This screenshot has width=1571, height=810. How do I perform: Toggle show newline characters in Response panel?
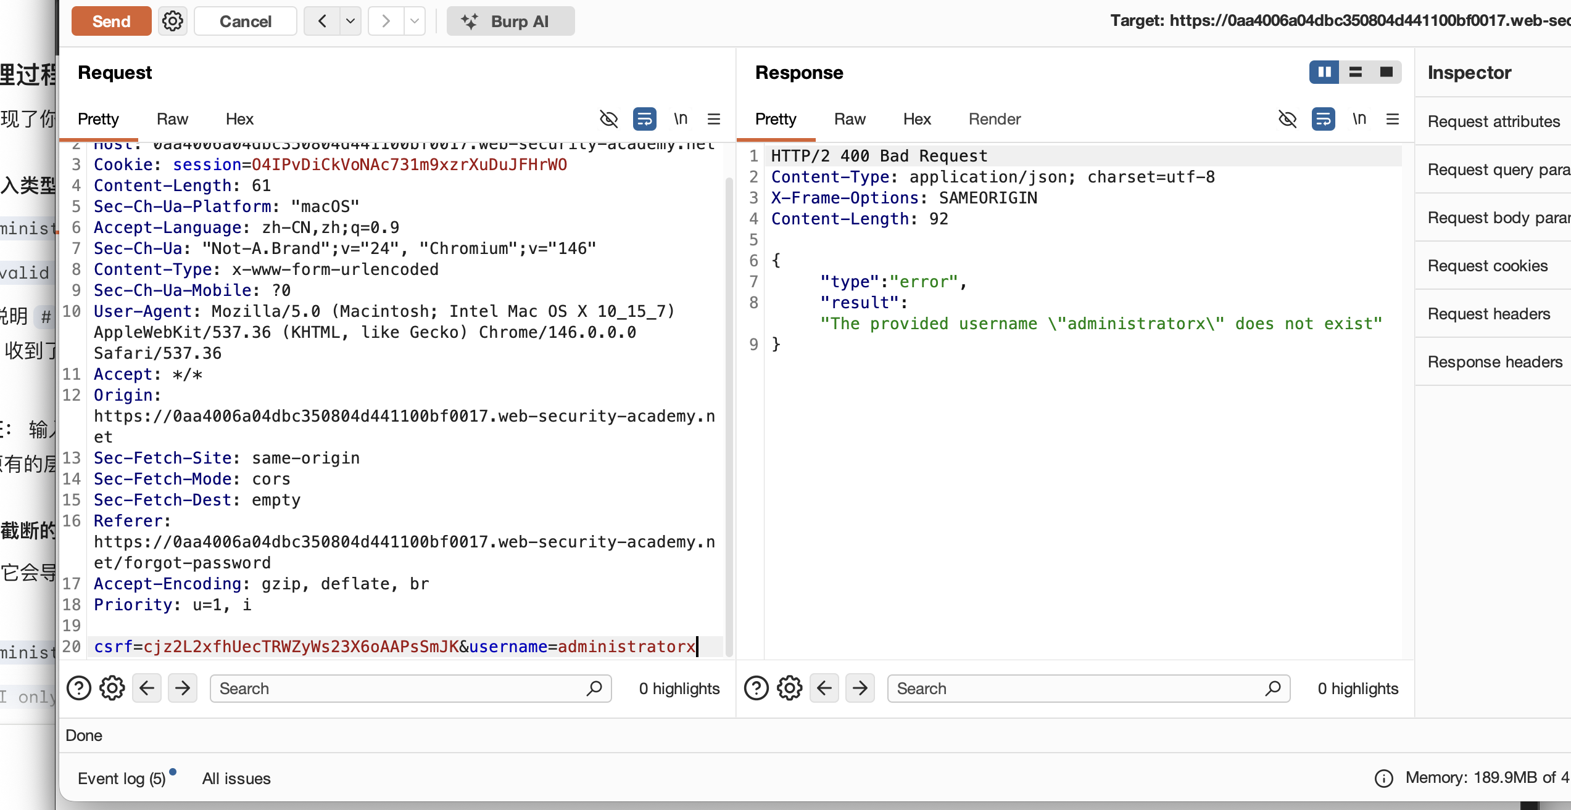(x=1359, y=118)
